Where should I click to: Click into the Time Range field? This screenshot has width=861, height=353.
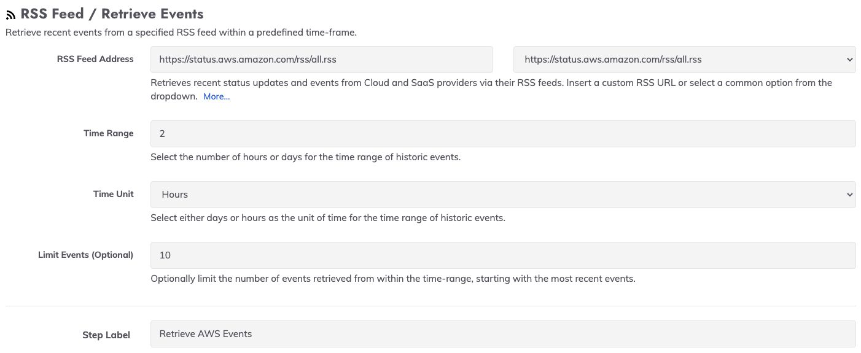click(x=503, y=133)
